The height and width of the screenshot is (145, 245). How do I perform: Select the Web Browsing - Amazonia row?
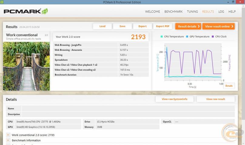pos(101,50)
